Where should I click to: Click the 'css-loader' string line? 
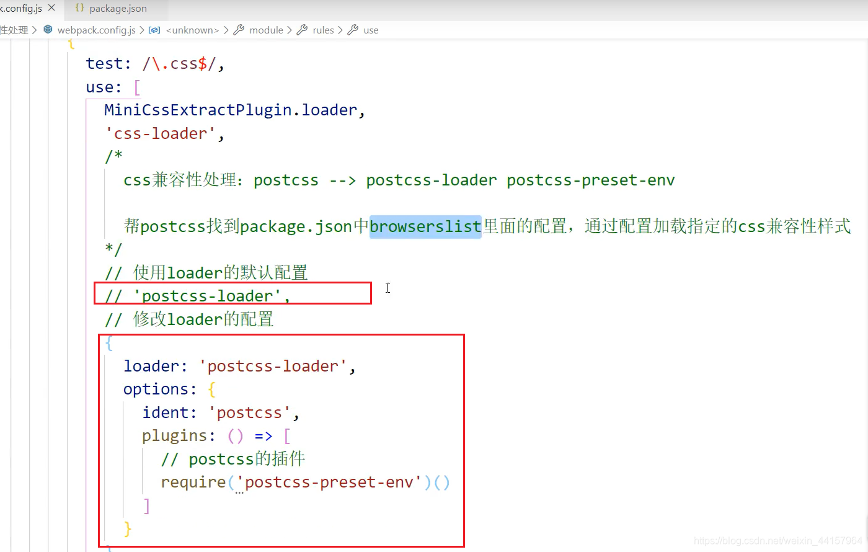[x=164, y=134]
